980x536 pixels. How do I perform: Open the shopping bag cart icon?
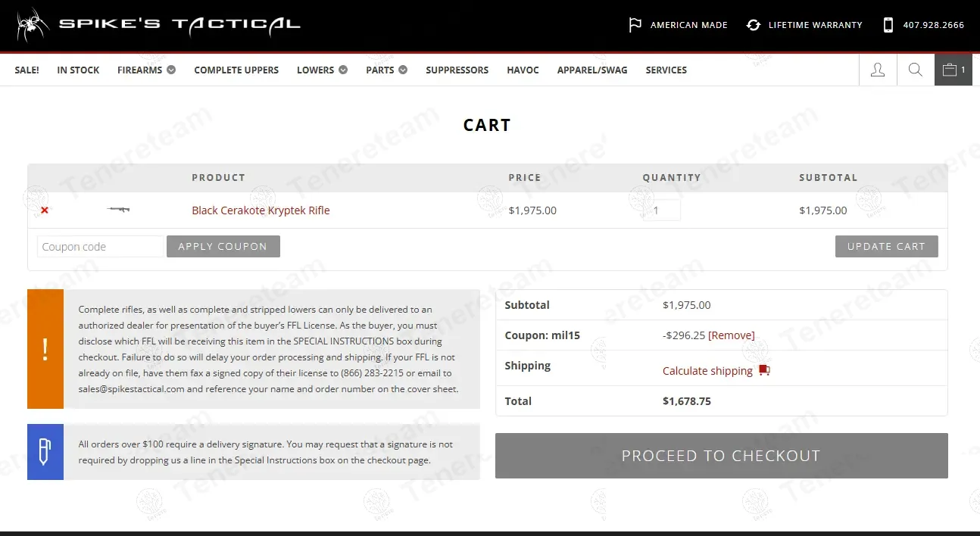[953, 70]
